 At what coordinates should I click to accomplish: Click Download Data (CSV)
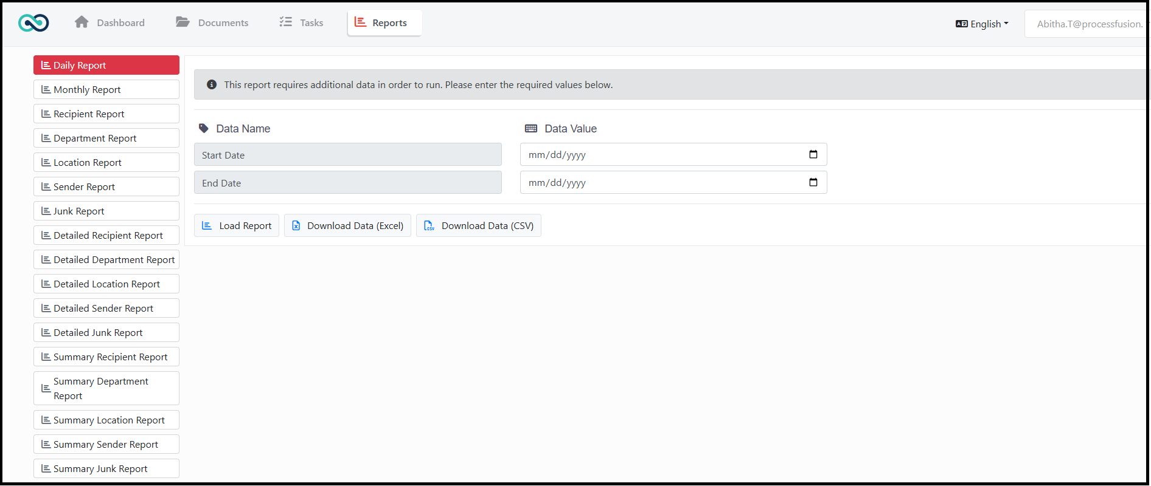pos(479,225)
